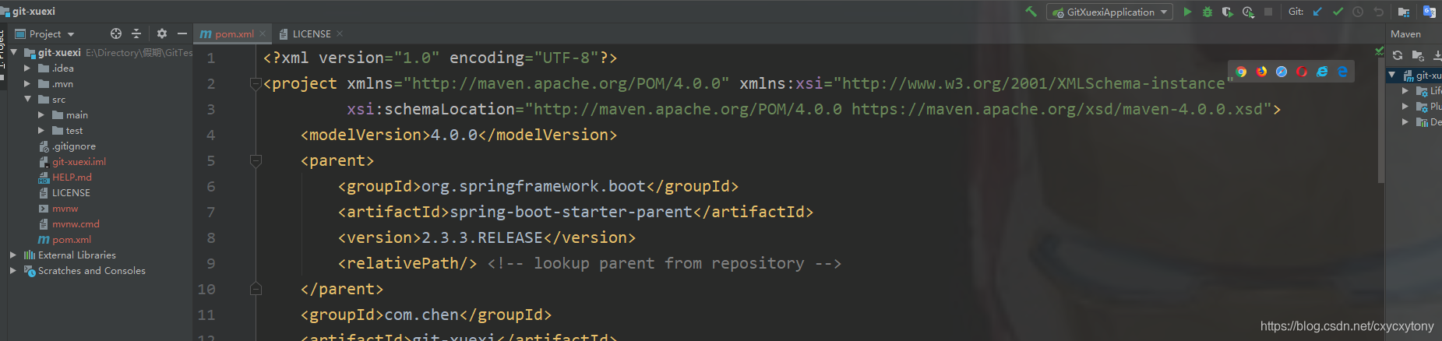The height and width of the screenshot is (341, 1442).
Task: Expand Scratches and Consoles node
Action: (13, 270)
